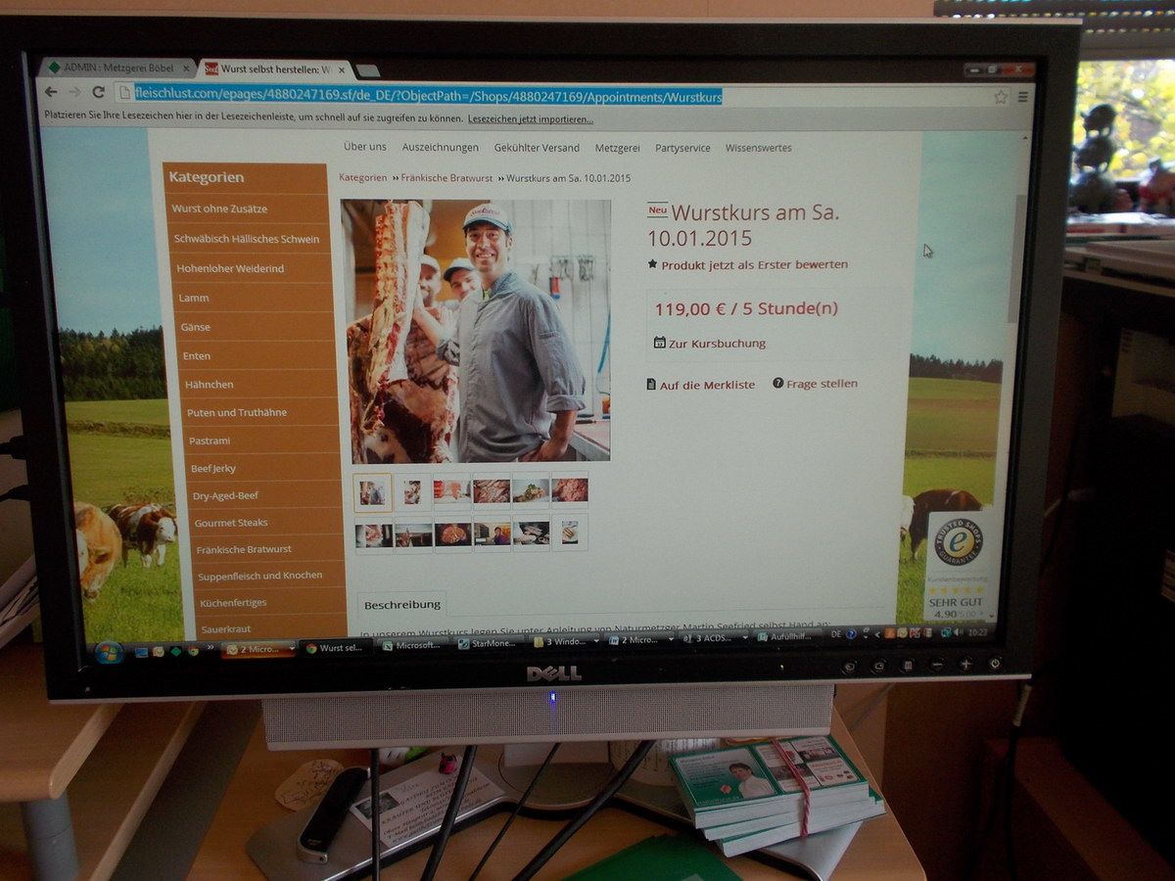This screenshot has width=1175, height=881.
Task: Reload the page in Chrome
Action: 98,92
